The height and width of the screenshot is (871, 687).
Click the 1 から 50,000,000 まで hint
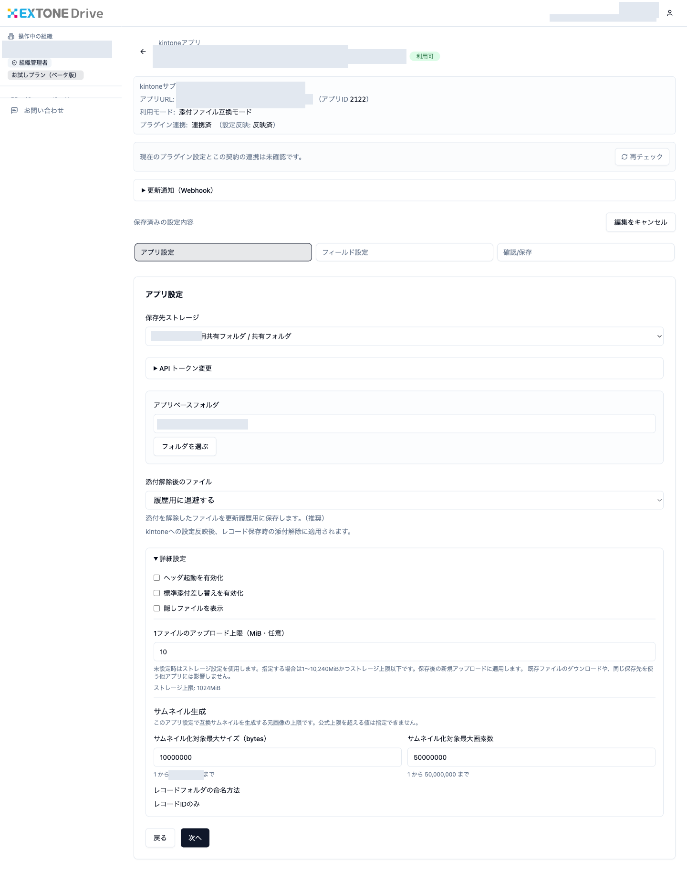click(438, 774)
